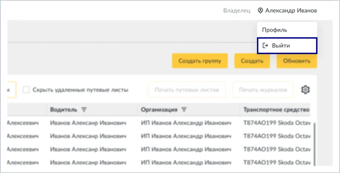340x173 pixels.
Task: Click the yellow Создать button
Action: [252, 61]
